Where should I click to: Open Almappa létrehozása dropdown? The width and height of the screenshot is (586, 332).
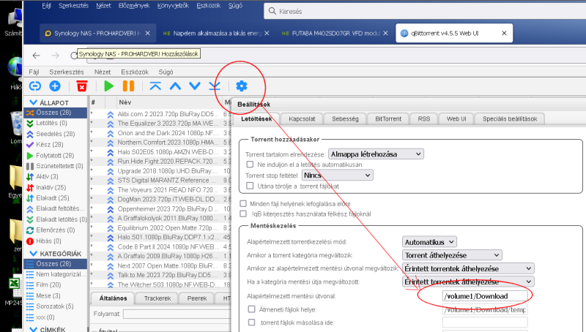click(376, 154)
